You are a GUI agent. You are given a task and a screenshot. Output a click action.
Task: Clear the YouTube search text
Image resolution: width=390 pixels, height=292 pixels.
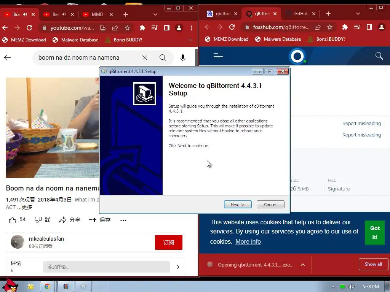(144, 58)
